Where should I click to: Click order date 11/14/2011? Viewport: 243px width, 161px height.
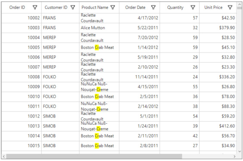[139, 77]
